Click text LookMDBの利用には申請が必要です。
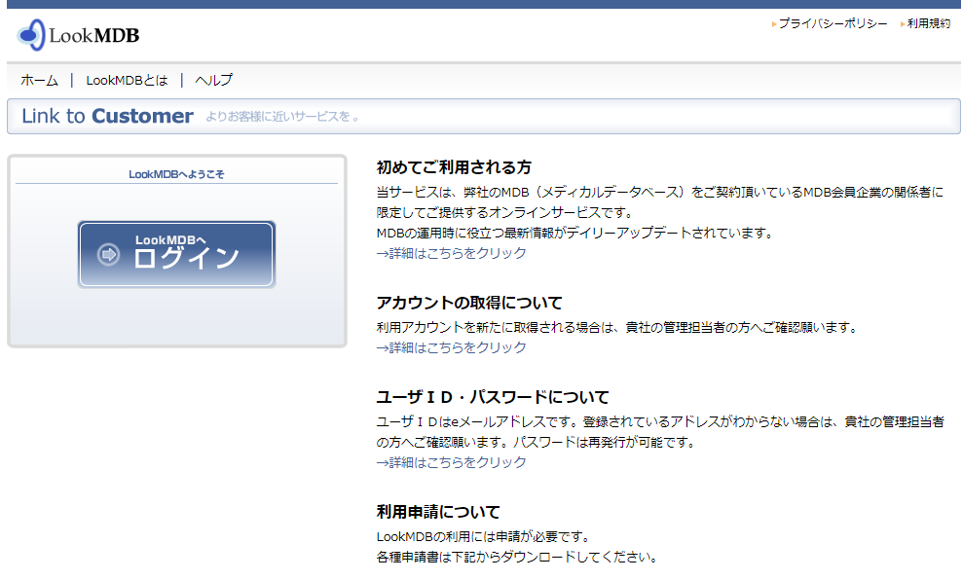963x580 pixels. [483, 537]
